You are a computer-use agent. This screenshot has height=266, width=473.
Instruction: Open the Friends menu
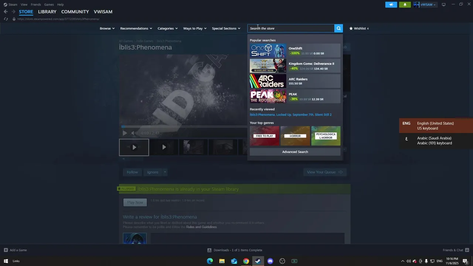click(x=36, y=4)
